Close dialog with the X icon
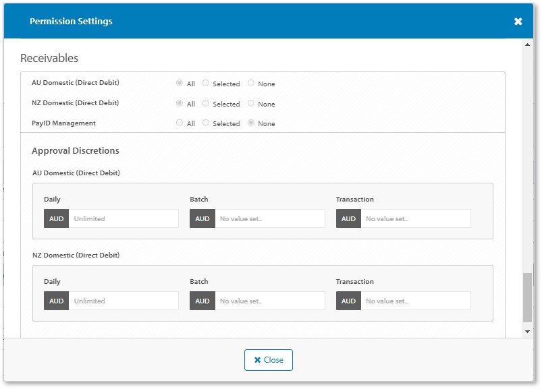 pos(518,22)
